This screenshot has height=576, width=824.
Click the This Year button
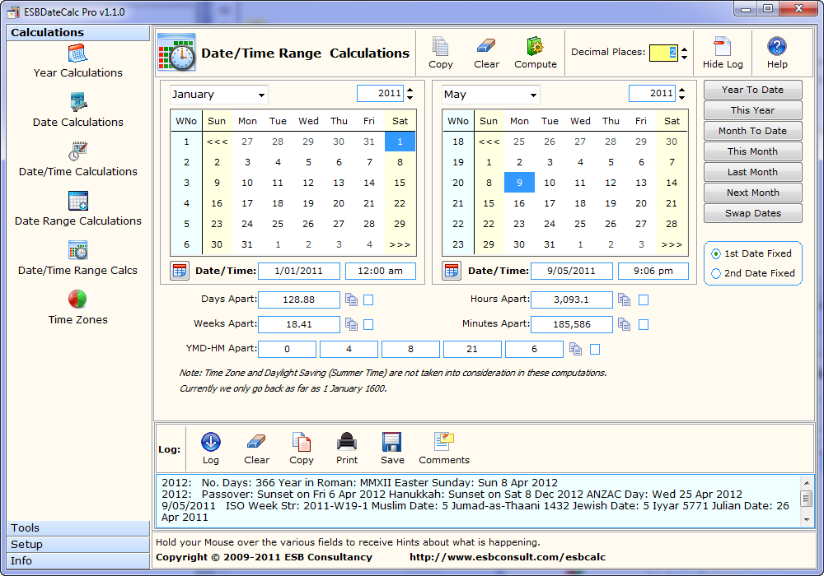pyautogui.click(x=752, y=110)
